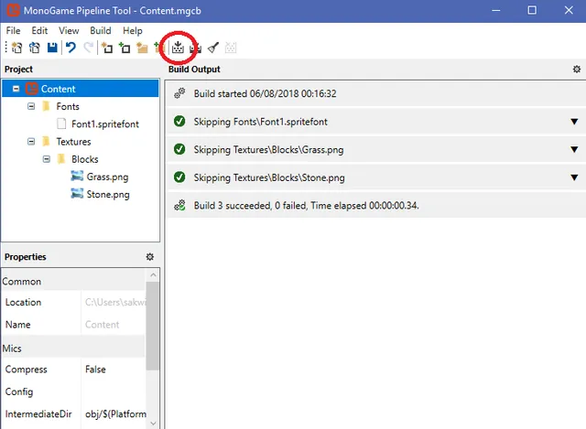
Task: Click the Common section header
Action: click(73, 281)
